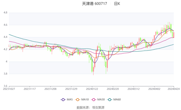Click the purple MA5 legend circle marker
This screenshot has height=110, width=181.
[x=63, y=100]
